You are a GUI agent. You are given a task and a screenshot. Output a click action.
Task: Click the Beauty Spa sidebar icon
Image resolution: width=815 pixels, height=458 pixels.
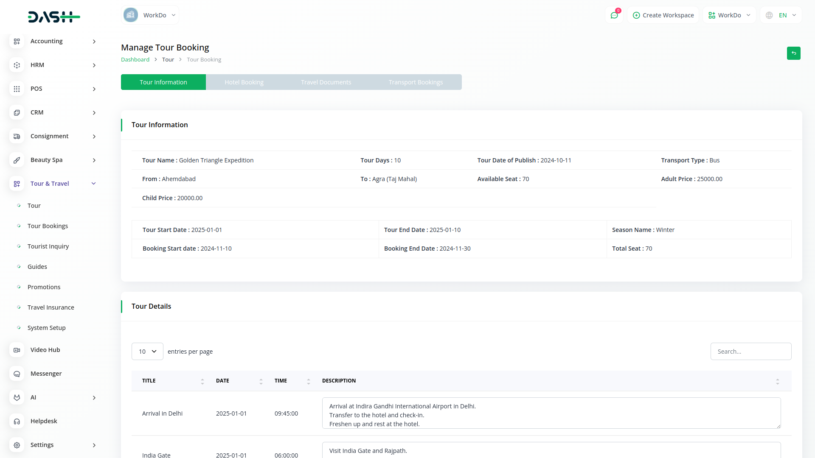tap(17, 160)
